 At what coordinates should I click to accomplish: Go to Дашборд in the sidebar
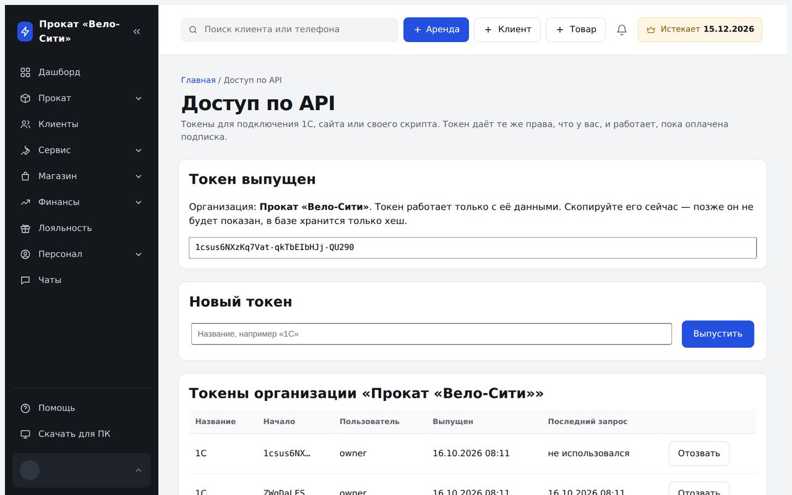coord(82,72)
